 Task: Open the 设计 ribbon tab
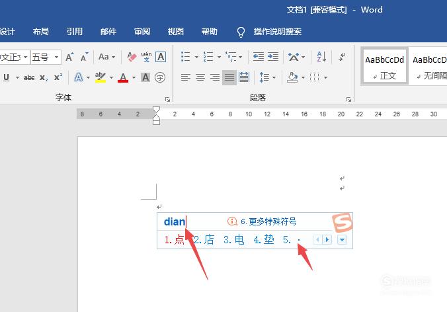[7, 31]
